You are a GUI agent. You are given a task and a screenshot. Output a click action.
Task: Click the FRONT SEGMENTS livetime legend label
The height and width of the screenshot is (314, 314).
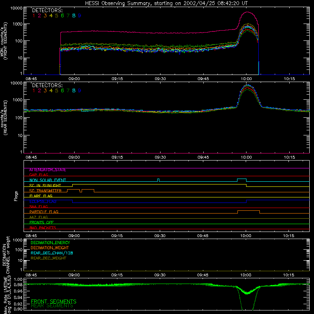coord(54,301)
